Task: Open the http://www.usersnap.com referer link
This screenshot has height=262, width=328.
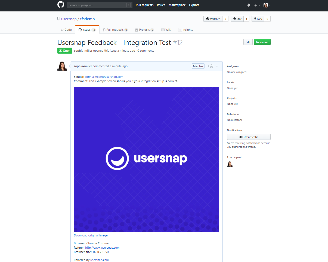Action: 102,248
